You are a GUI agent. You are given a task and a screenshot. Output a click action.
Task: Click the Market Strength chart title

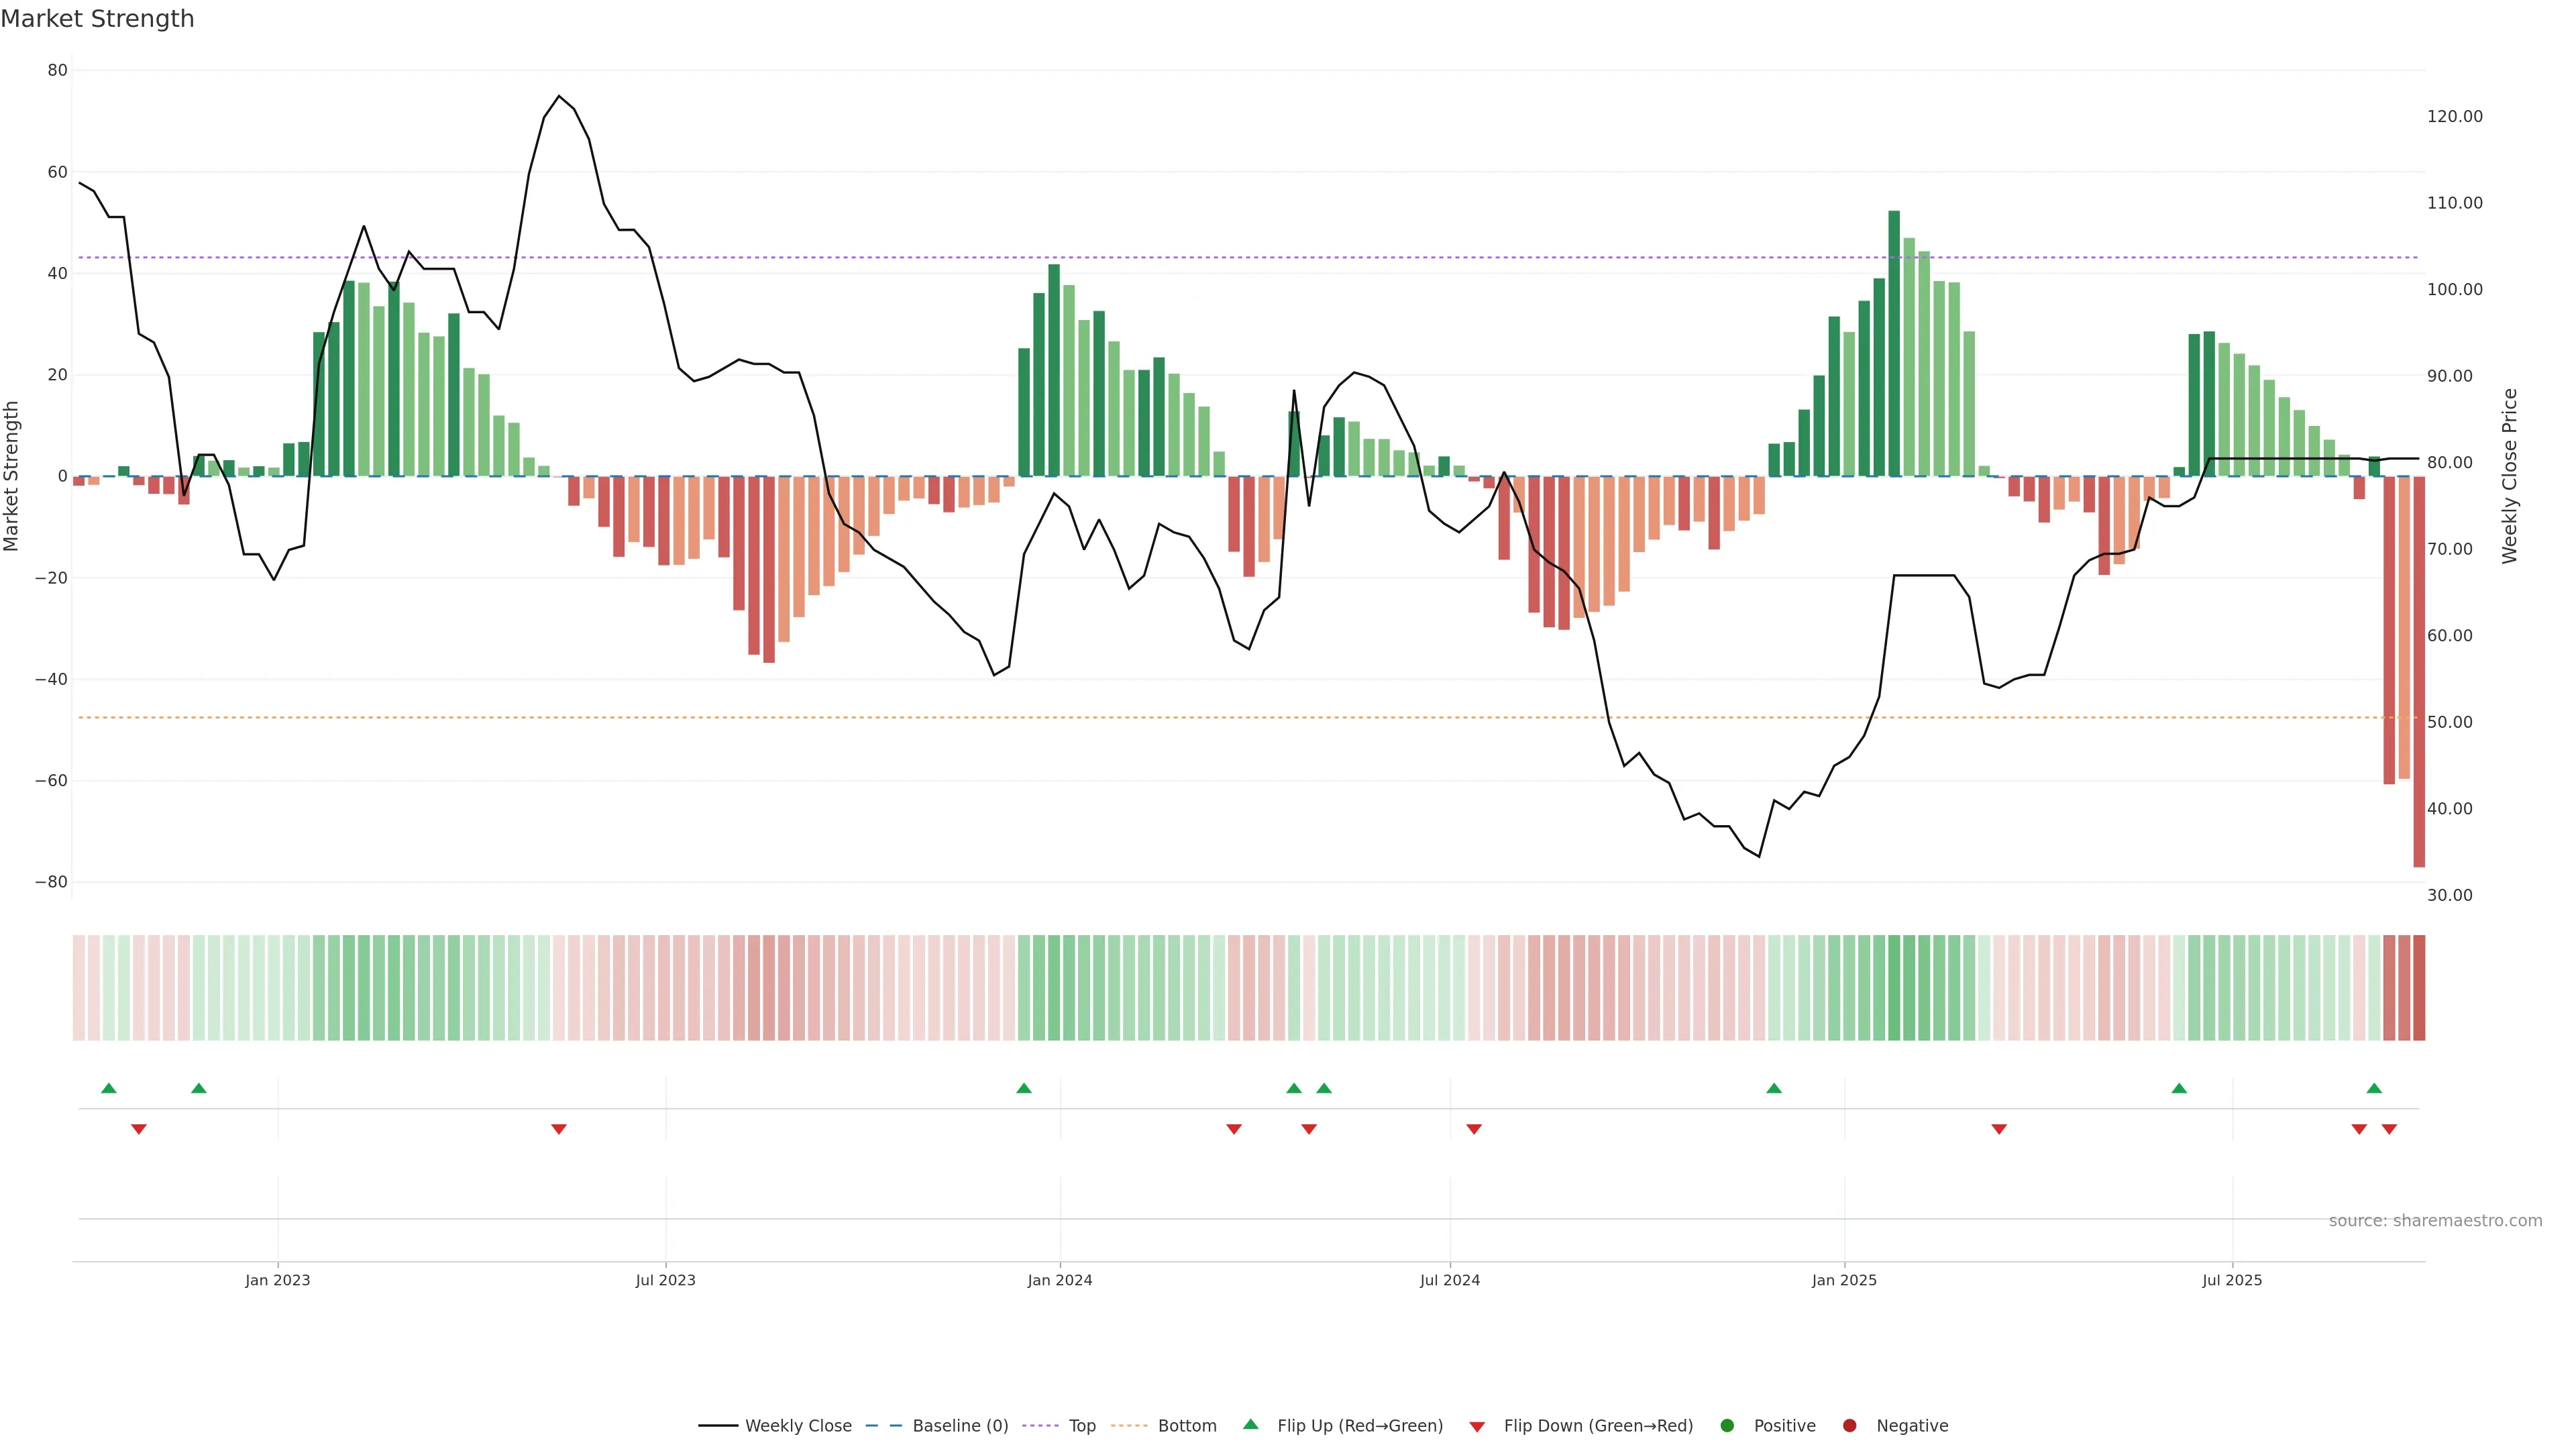97,19
